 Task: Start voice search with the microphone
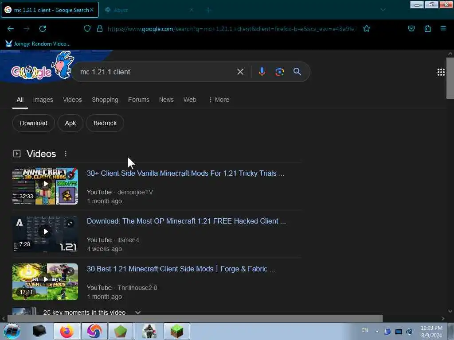262,72
